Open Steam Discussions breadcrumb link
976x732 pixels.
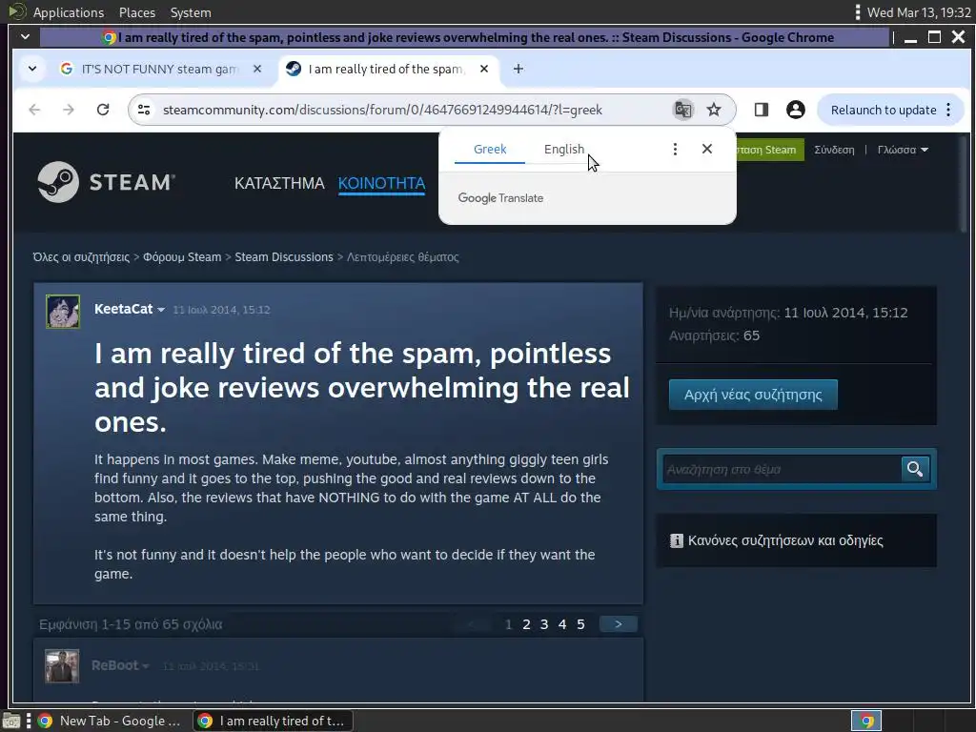[284, 257]
